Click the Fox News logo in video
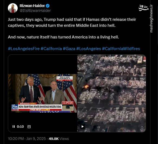158x144 pixels. (x=15, y=107)
